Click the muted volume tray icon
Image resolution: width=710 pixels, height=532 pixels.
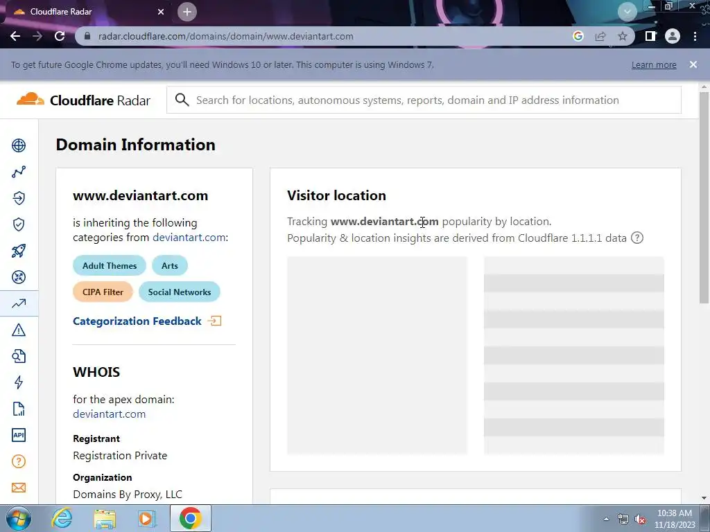(x=640, y=520)
